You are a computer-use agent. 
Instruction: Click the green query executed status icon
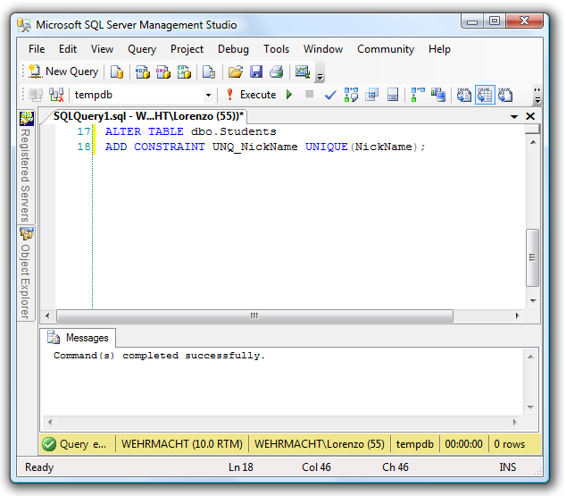49,444
